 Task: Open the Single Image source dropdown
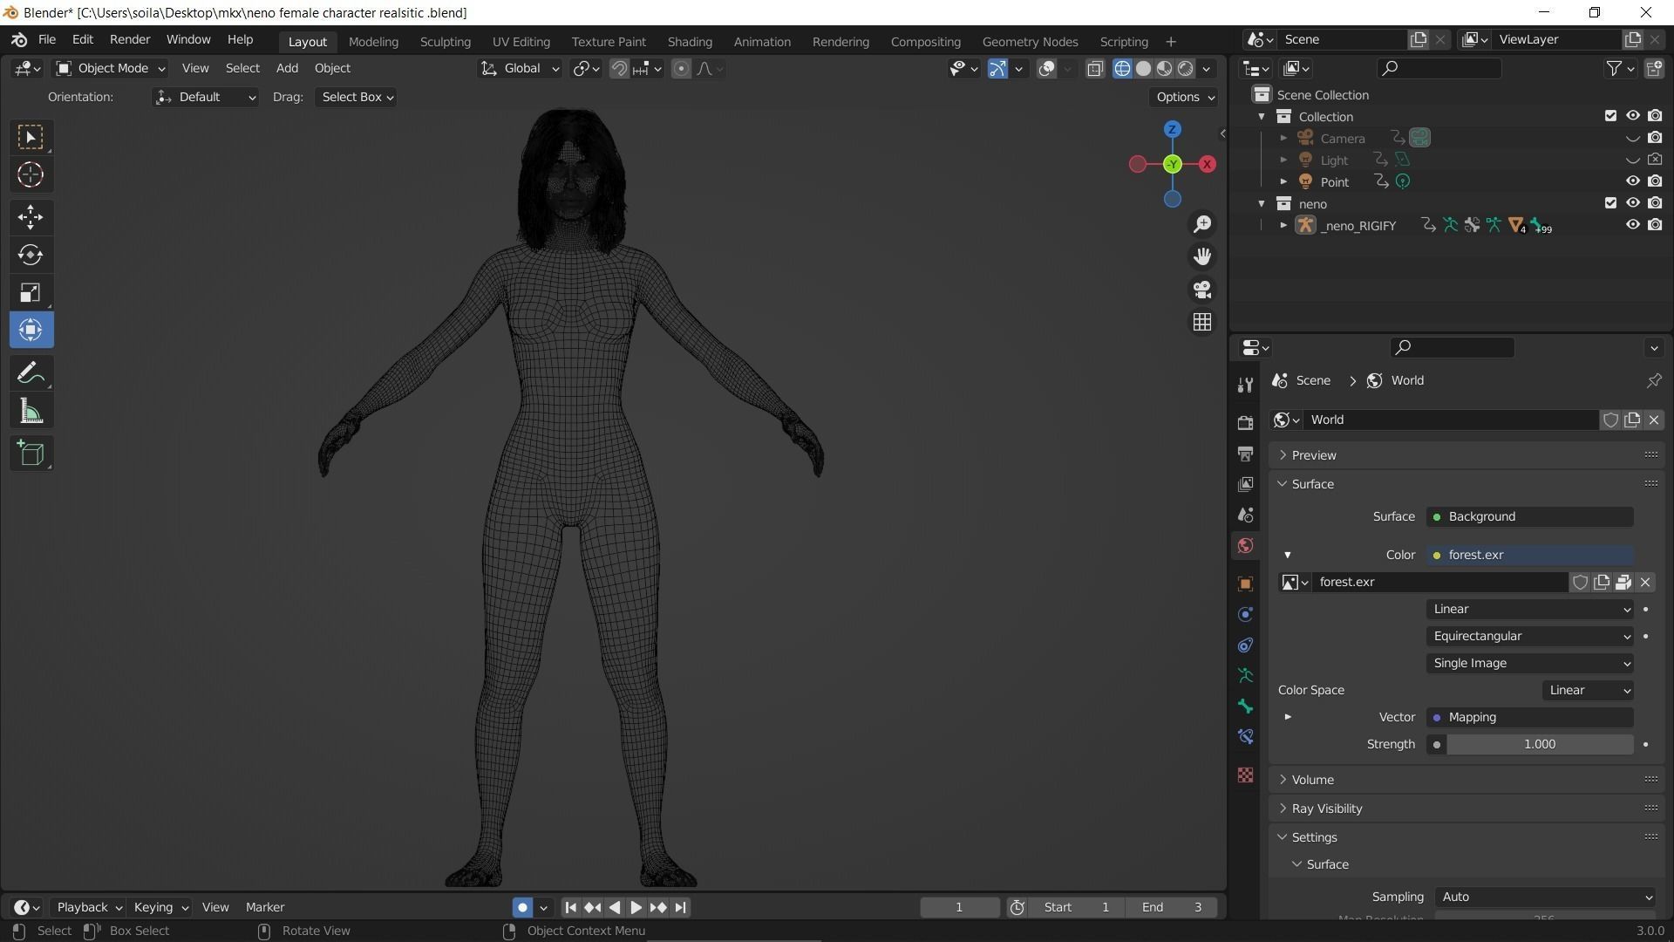point(1530,663)
